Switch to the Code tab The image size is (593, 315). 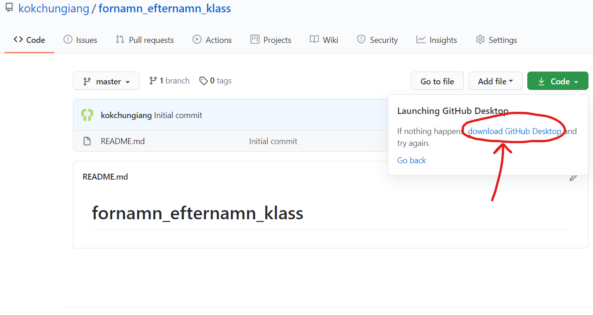pyautogui.click(x=29, y=40)
